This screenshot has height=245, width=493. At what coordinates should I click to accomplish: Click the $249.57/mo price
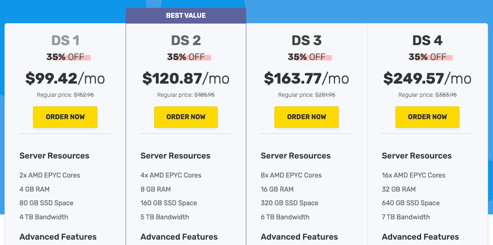coord(427,78)
